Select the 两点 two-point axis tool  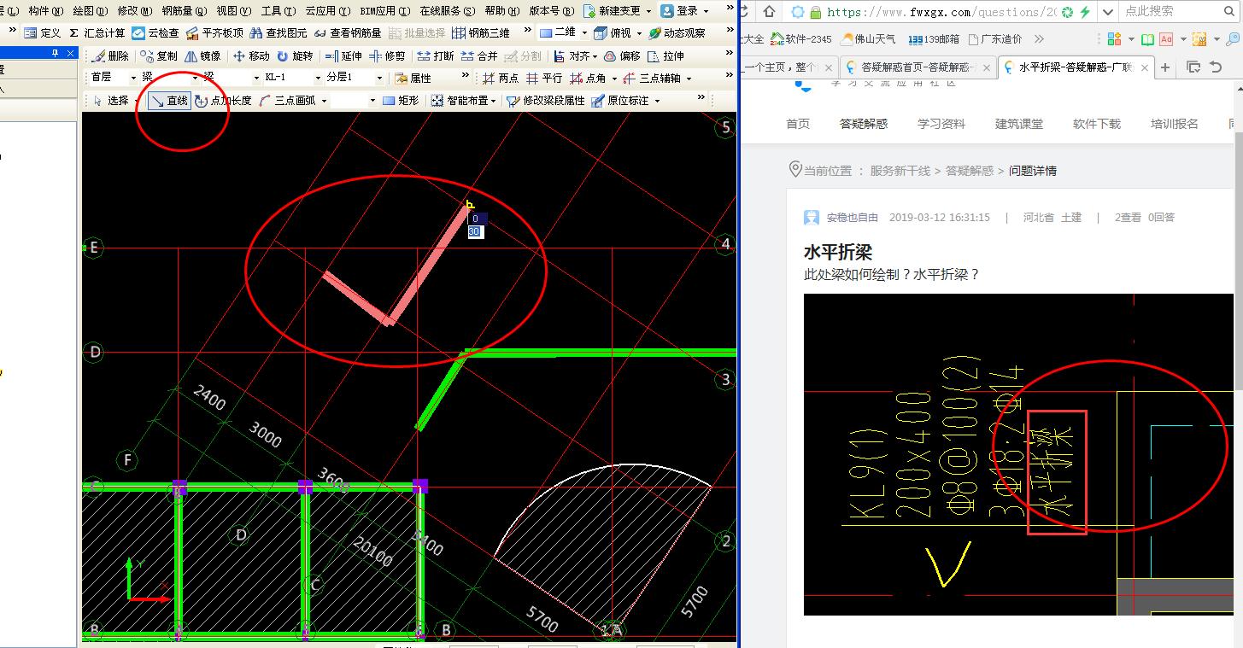pos(501,78)
